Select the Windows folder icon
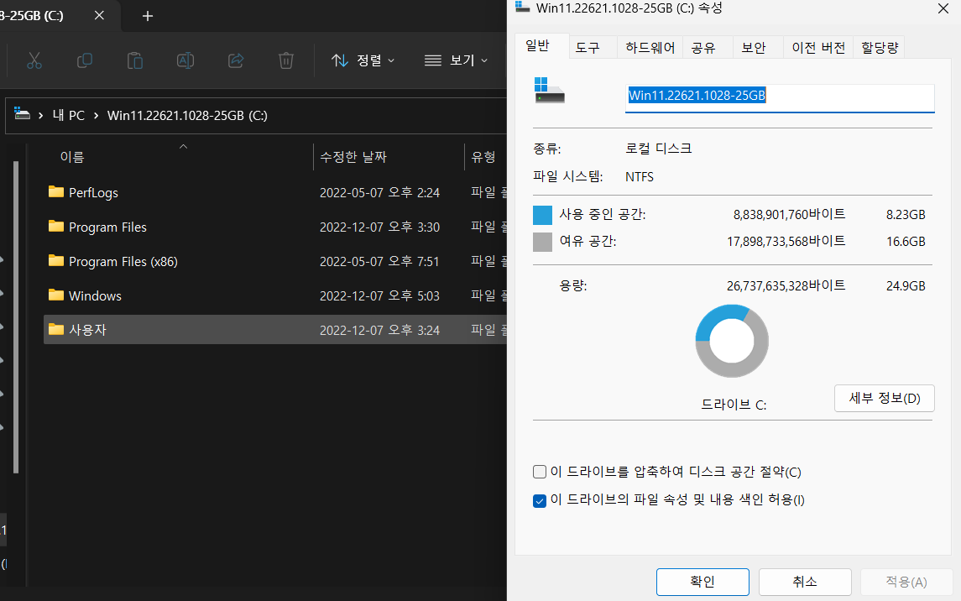The height and width of the screenshot is (601, 961). pos(55,295)
